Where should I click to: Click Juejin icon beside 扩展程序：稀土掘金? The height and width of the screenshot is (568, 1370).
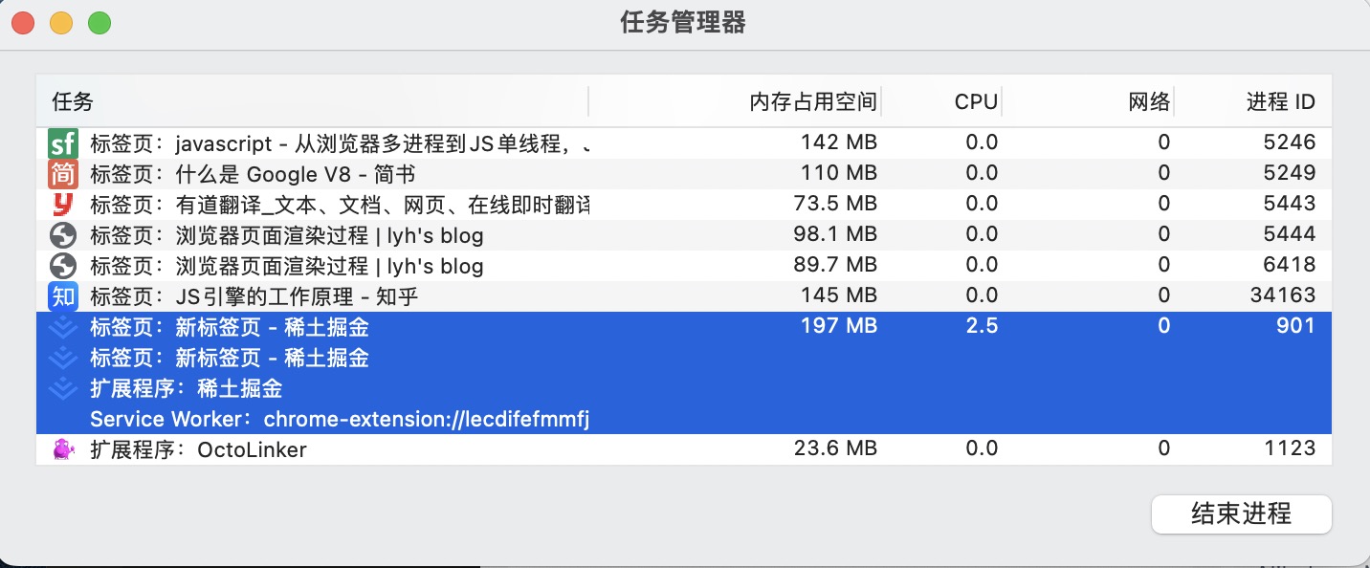62,388
